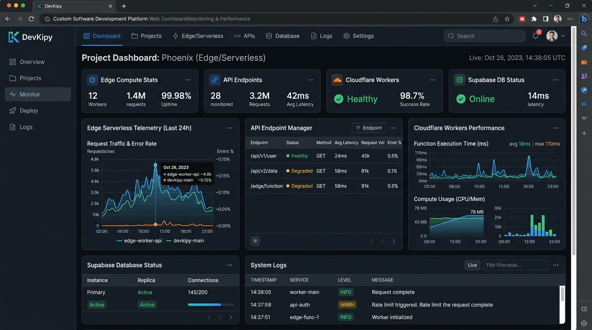Go back with the browser back arrow
The image size is (592, 330).
8,19
